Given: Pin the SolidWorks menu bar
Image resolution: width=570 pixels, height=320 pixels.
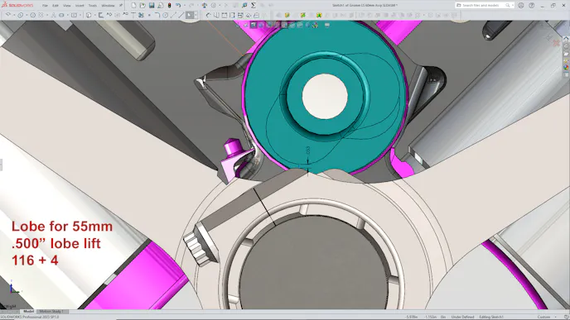Looking at the screenshot, I should click(x=121, y=6).
